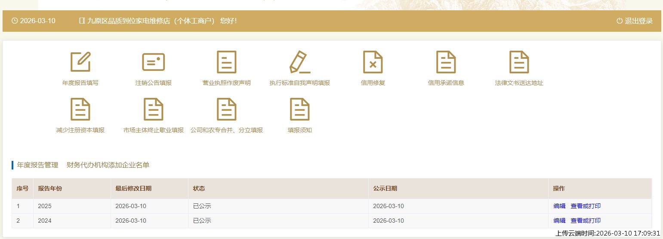Image resolution: width=663 pixels, height=239 pixels.
Task: Edit the 2025 annual report
Action: click(x=559, y=206)
